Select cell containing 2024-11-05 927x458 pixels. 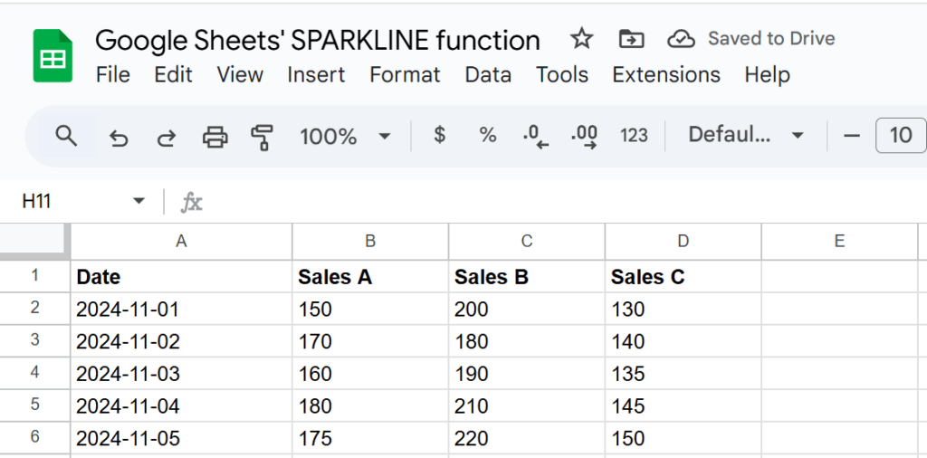(x=181, y=438)
